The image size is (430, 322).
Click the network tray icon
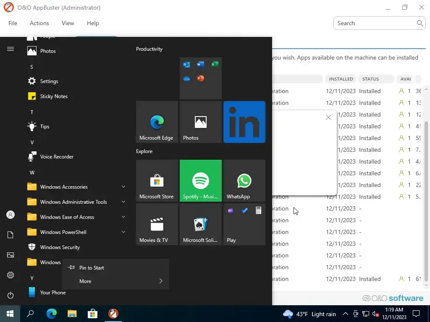[366, 314]
